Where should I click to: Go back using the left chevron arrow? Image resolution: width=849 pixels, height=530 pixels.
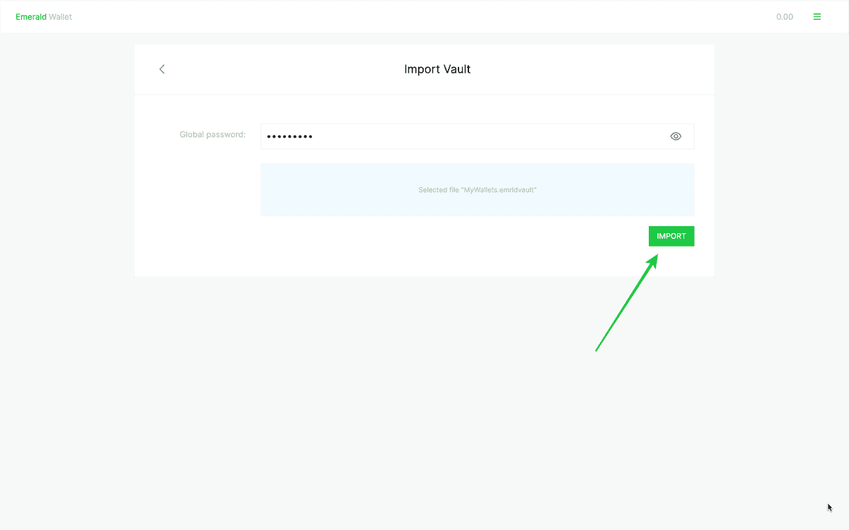[162, 69]
